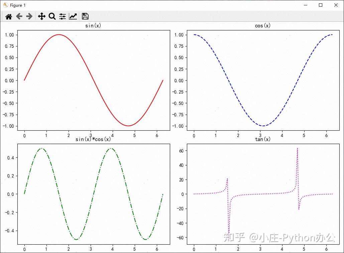Go forward to the next view
The width and height of the screenshot is (344, 253).
point(29,16)
